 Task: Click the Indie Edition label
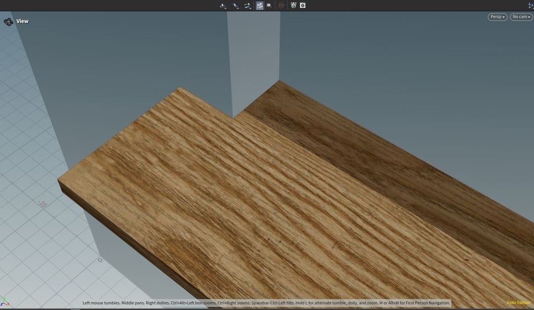pyautogui.click(x=518, y=303)
